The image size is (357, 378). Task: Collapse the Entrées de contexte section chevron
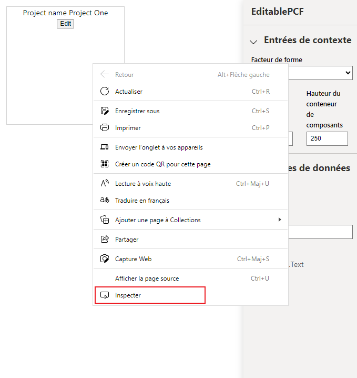coord(253,42)
